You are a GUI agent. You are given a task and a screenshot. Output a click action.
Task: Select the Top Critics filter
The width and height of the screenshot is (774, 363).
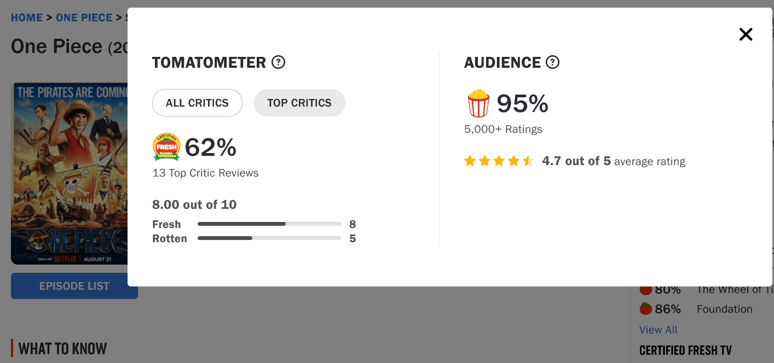[x=299, y=103]
